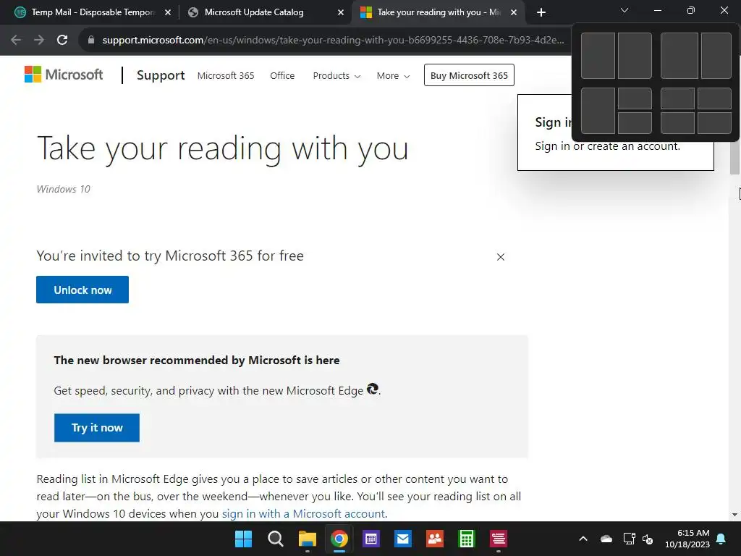Click the Microsoft logo
Screen dimensions: 741x556
[x=64, y=75]
